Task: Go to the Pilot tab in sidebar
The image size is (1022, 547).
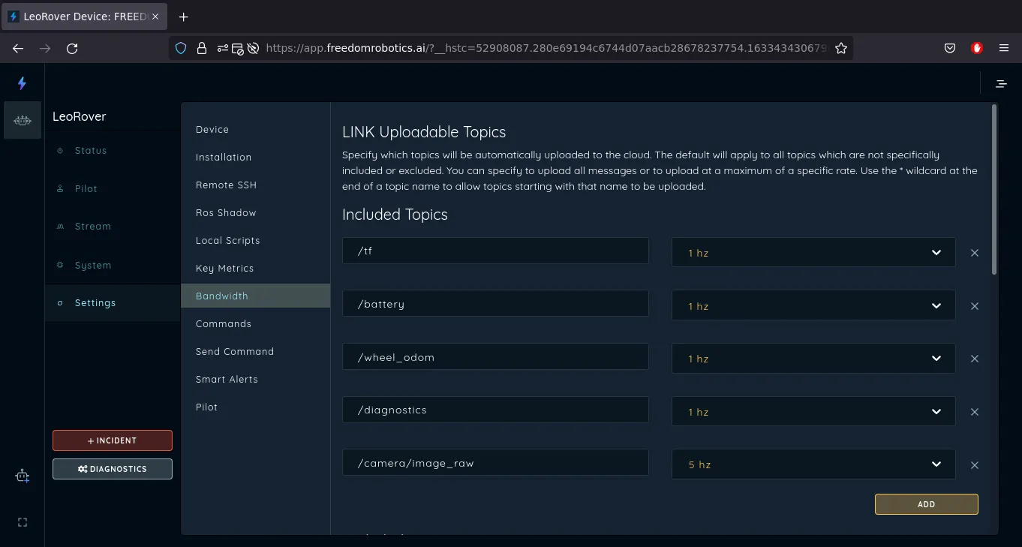Action: (86, 189)
